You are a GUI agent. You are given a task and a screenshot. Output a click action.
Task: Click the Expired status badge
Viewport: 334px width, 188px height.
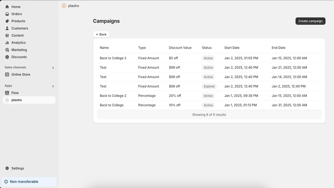[x=209, y=86]
